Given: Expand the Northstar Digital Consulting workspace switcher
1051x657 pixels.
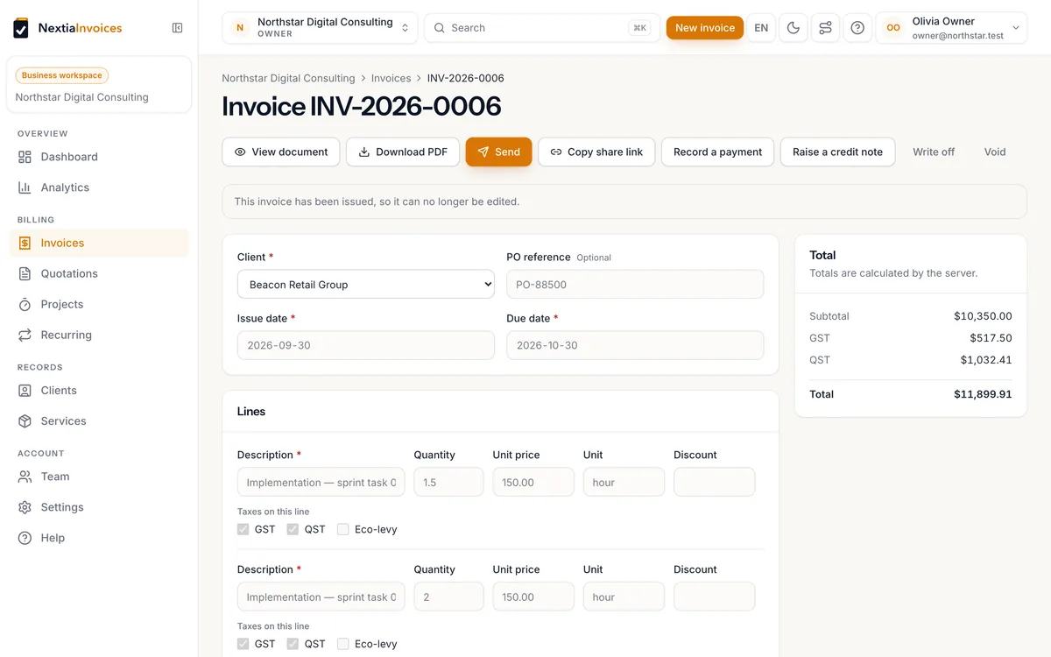Looking at the screenshot, I should (320, 28).
